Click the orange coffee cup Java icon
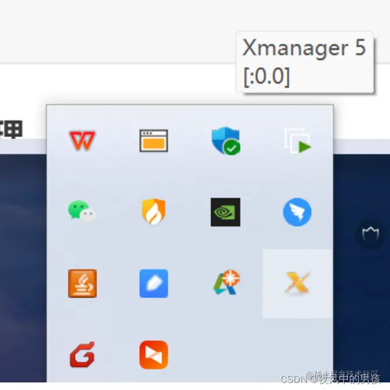This screenshot has height=390, width=390. [x=82, y=283]
